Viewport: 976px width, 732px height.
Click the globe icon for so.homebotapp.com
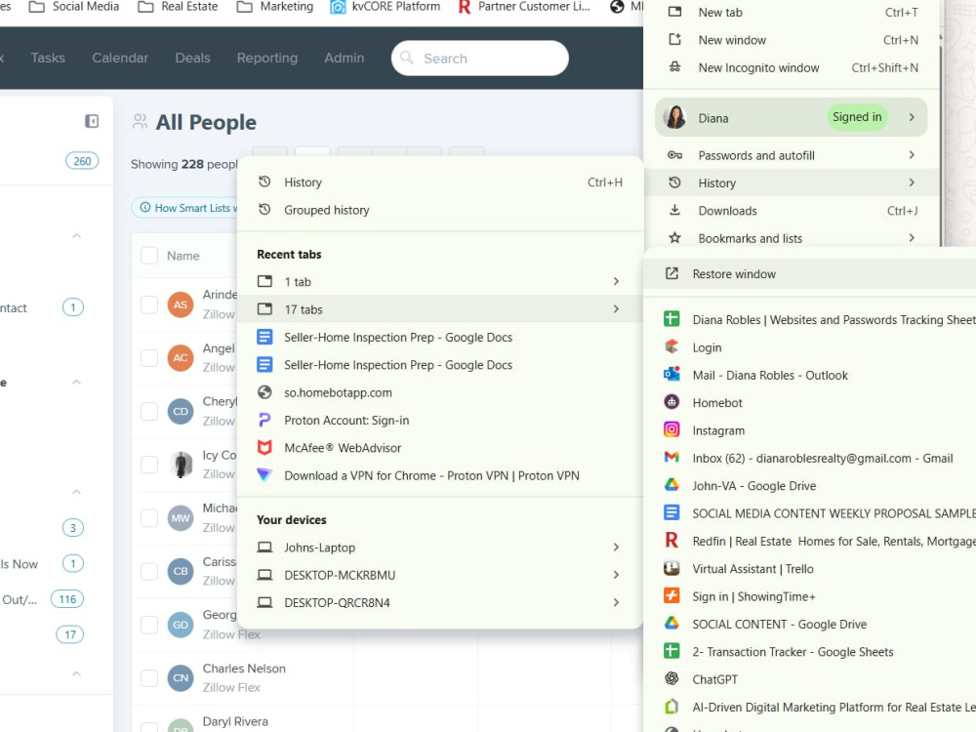pyautogui.click(x=264, y=392)
